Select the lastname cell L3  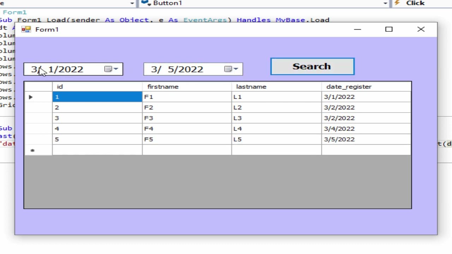click(x=276, y=118)
